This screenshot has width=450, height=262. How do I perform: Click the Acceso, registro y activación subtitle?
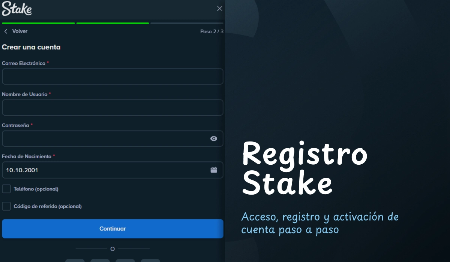(x=320, y=223)
